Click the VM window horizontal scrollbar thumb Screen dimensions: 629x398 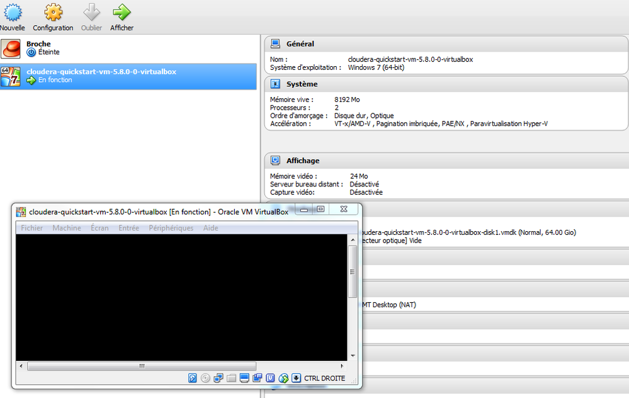(142, 366)
